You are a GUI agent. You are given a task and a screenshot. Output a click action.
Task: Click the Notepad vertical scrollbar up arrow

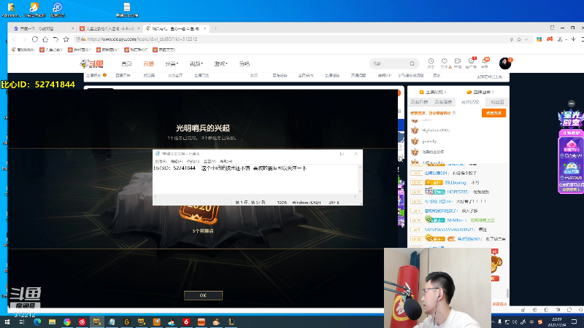point(360,168)
